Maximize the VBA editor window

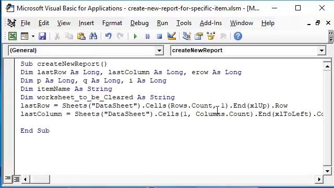298,8
